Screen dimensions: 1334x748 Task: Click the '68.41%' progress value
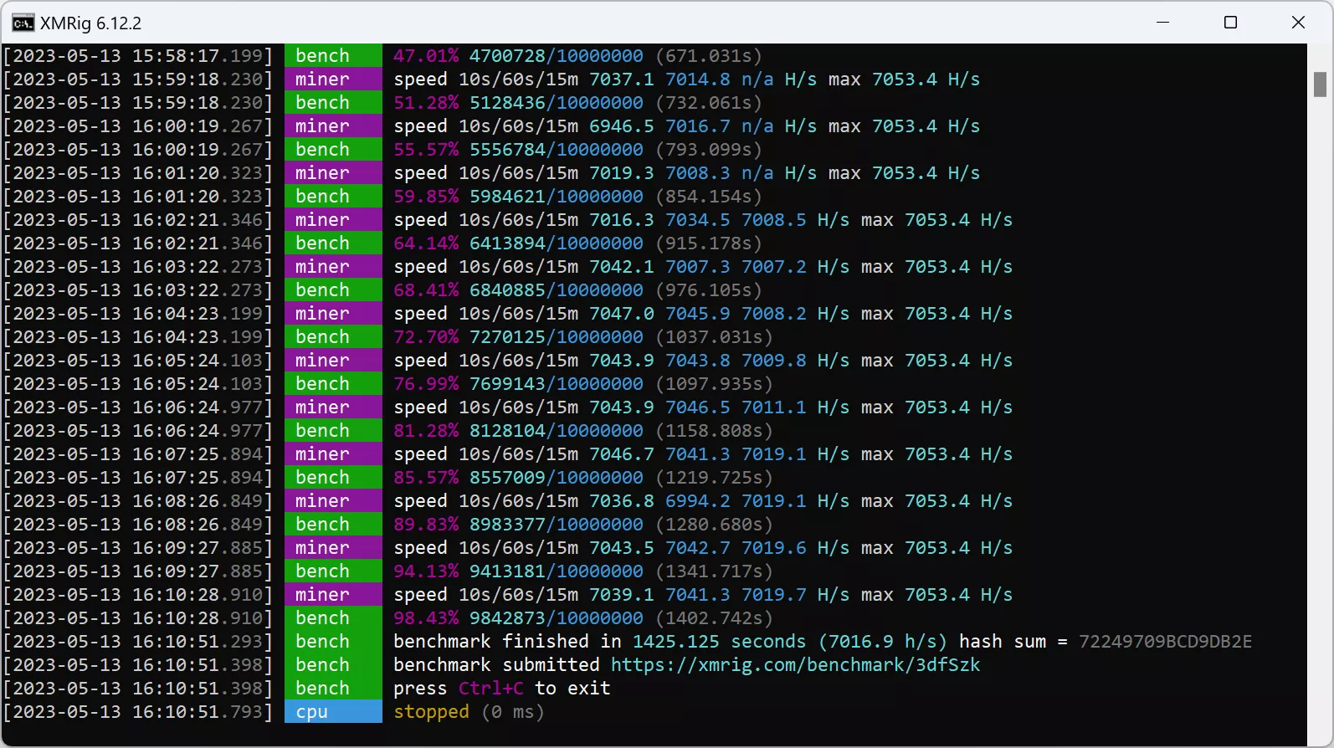coord(426,290)
